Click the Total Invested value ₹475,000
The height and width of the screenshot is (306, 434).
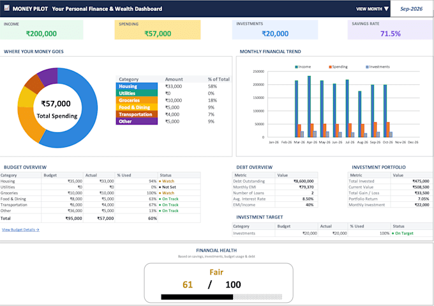pyautogui.click(x=421, y=181)
